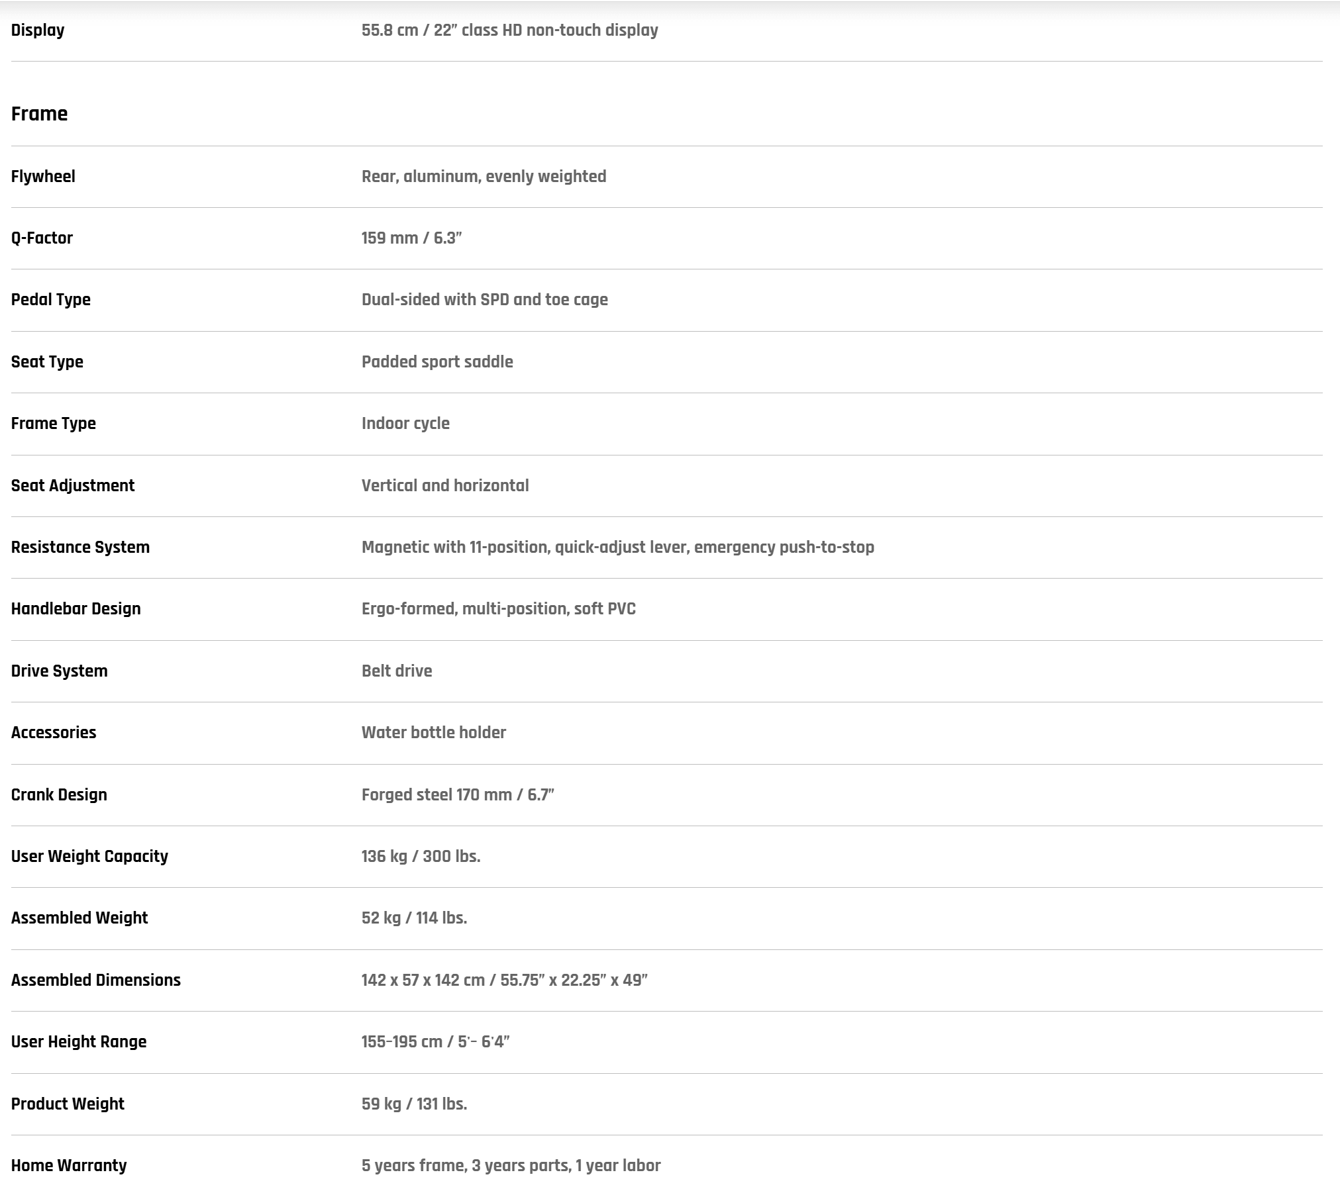Select the Display 22" class HD value
This screenshot has height=1191, width=1340.
tap(510, 30)
